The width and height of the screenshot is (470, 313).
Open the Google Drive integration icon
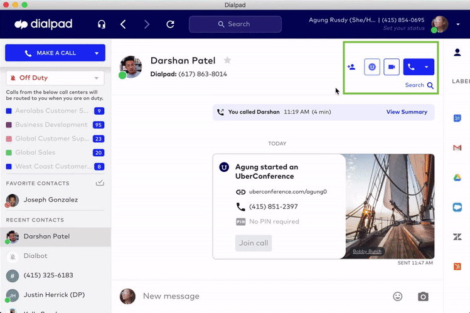(457, 178)
